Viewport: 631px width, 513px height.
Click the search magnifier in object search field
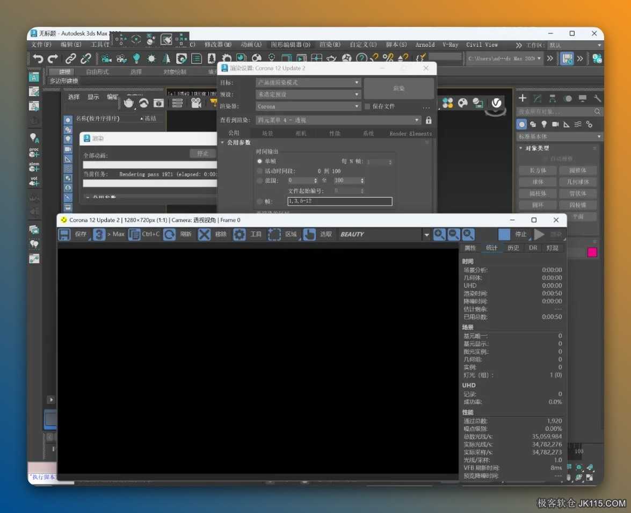[597, 111]
